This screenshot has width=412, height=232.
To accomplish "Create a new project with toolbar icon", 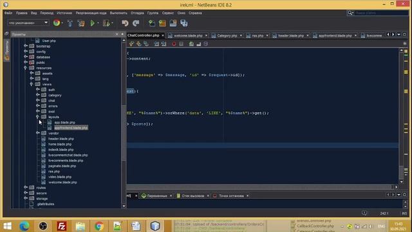I will pos(162,23).
